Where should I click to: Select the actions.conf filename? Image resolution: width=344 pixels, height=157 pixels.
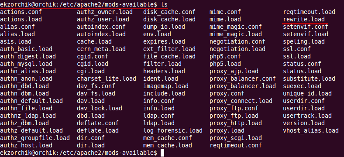pyautogui.click(x=21, y=12)
